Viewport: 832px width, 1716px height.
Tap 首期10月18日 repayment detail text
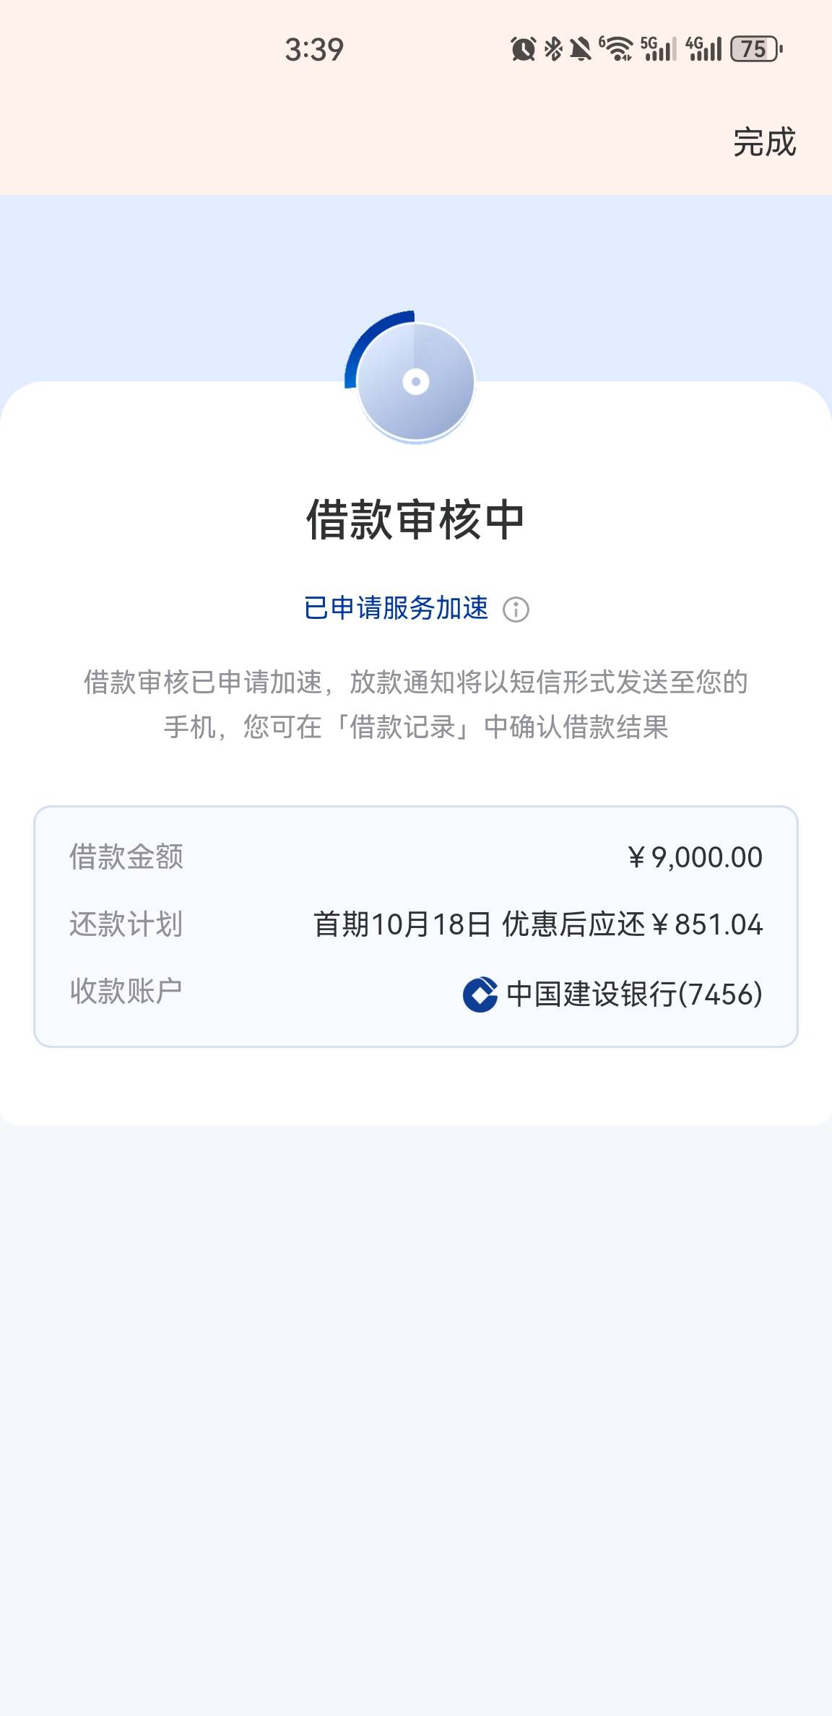(402, 924)
